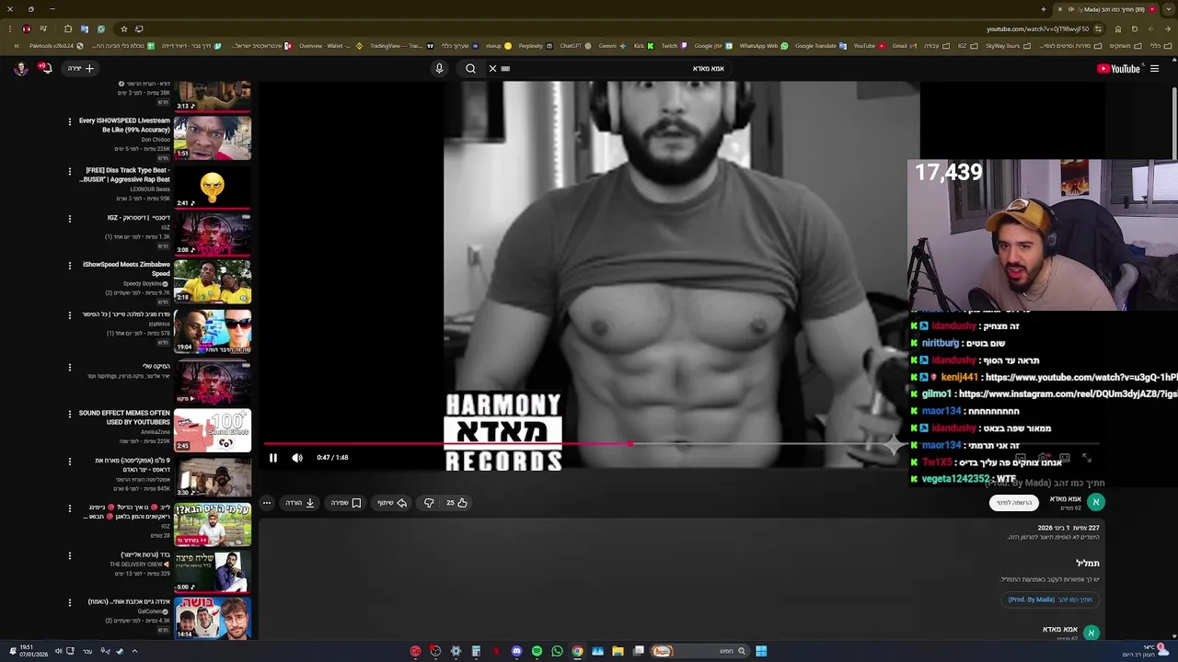1178x662 pixels.
Task: Click the download button under the video
Action: (x=300, y=503)
